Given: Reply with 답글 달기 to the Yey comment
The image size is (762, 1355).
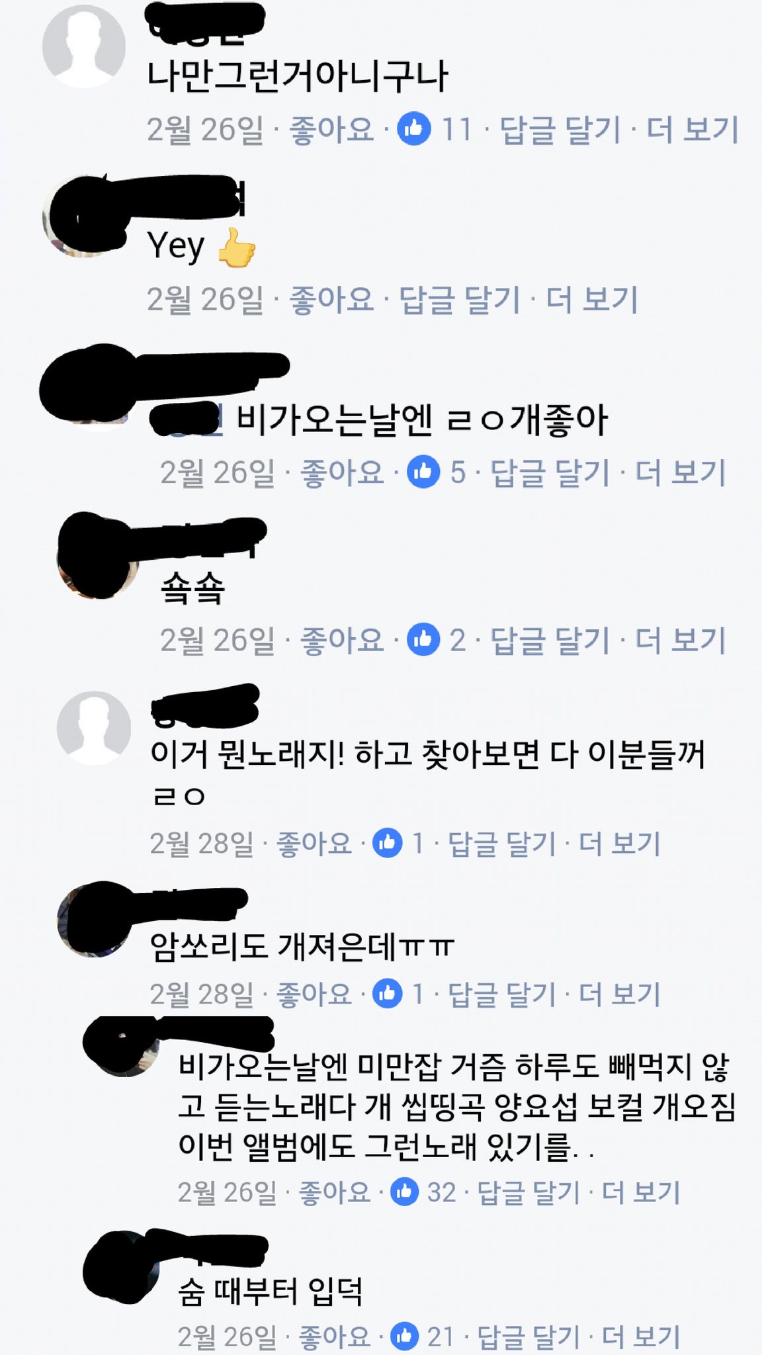Looking at the screenshot, I should point(460,300).
